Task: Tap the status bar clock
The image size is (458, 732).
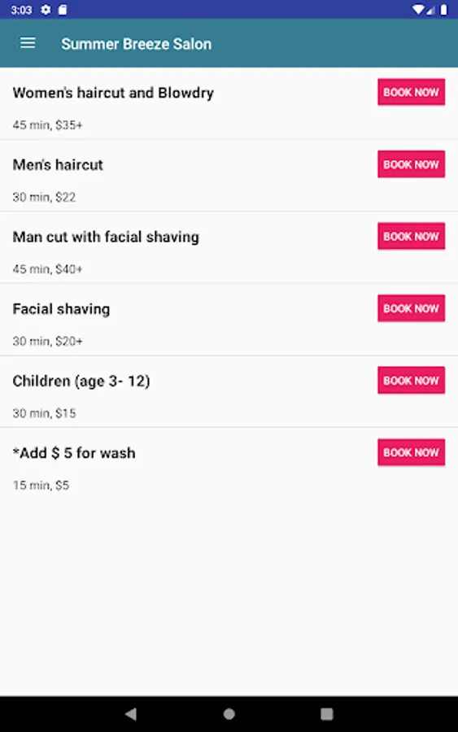Action: click(21, 10)
